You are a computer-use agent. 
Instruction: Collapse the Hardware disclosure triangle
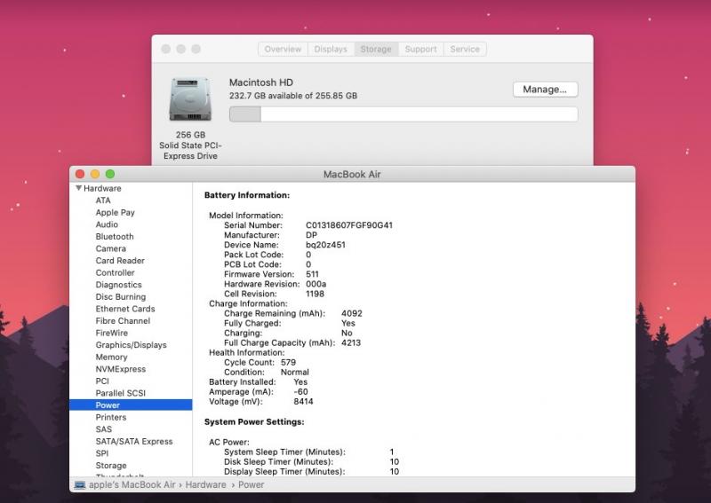pos(78,188)
